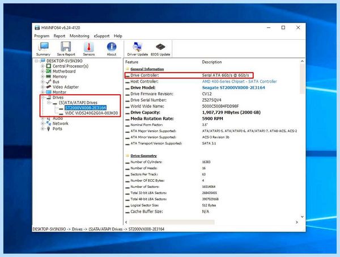Open the Help menu

[x=118, y=36]
